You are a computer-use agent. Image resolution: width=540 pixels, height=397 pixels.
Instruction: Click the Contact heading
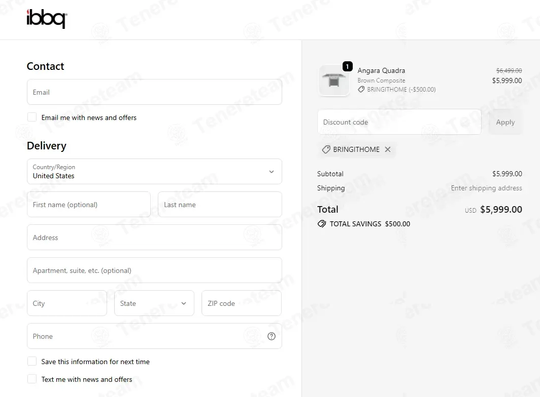click(x=46, y=66)
